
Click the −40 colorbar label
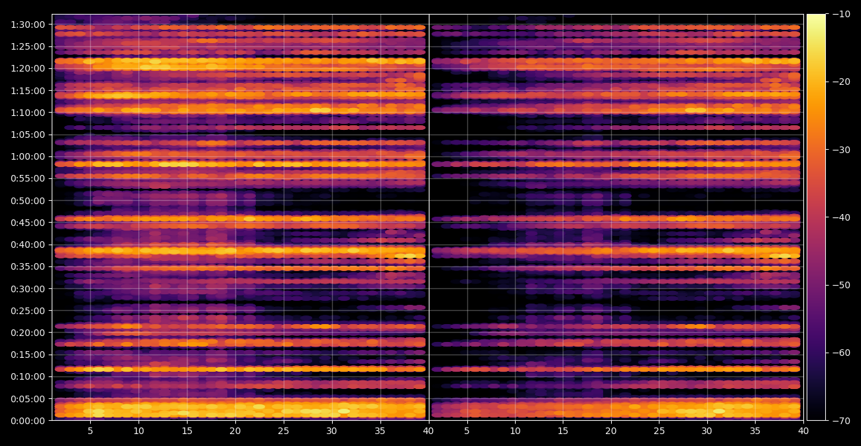tap(840, 217)
